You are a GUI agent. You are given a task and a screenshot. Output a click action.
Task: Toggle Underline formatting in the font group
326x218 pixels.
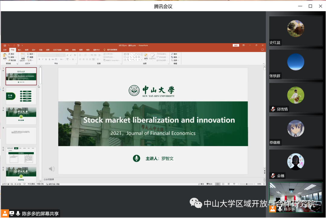(x=46, y=59)
